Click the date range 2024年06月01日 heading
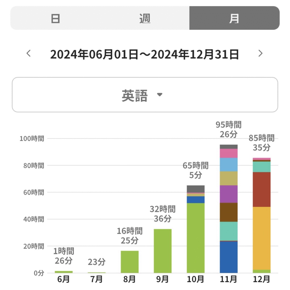The height and width of the screenshot is (290, 290). (x=144, y=54)
